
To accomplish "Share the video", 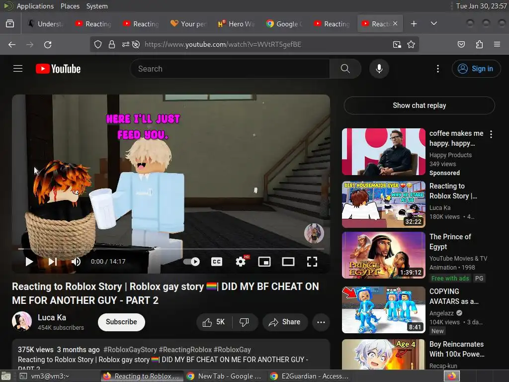I will click(285, 322).
